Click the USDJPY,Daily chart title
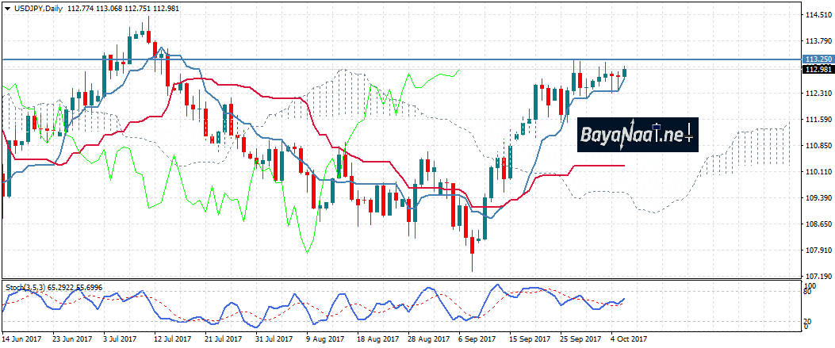The height and width of the screenshot is (348, 835). click(x=38, y=7)
